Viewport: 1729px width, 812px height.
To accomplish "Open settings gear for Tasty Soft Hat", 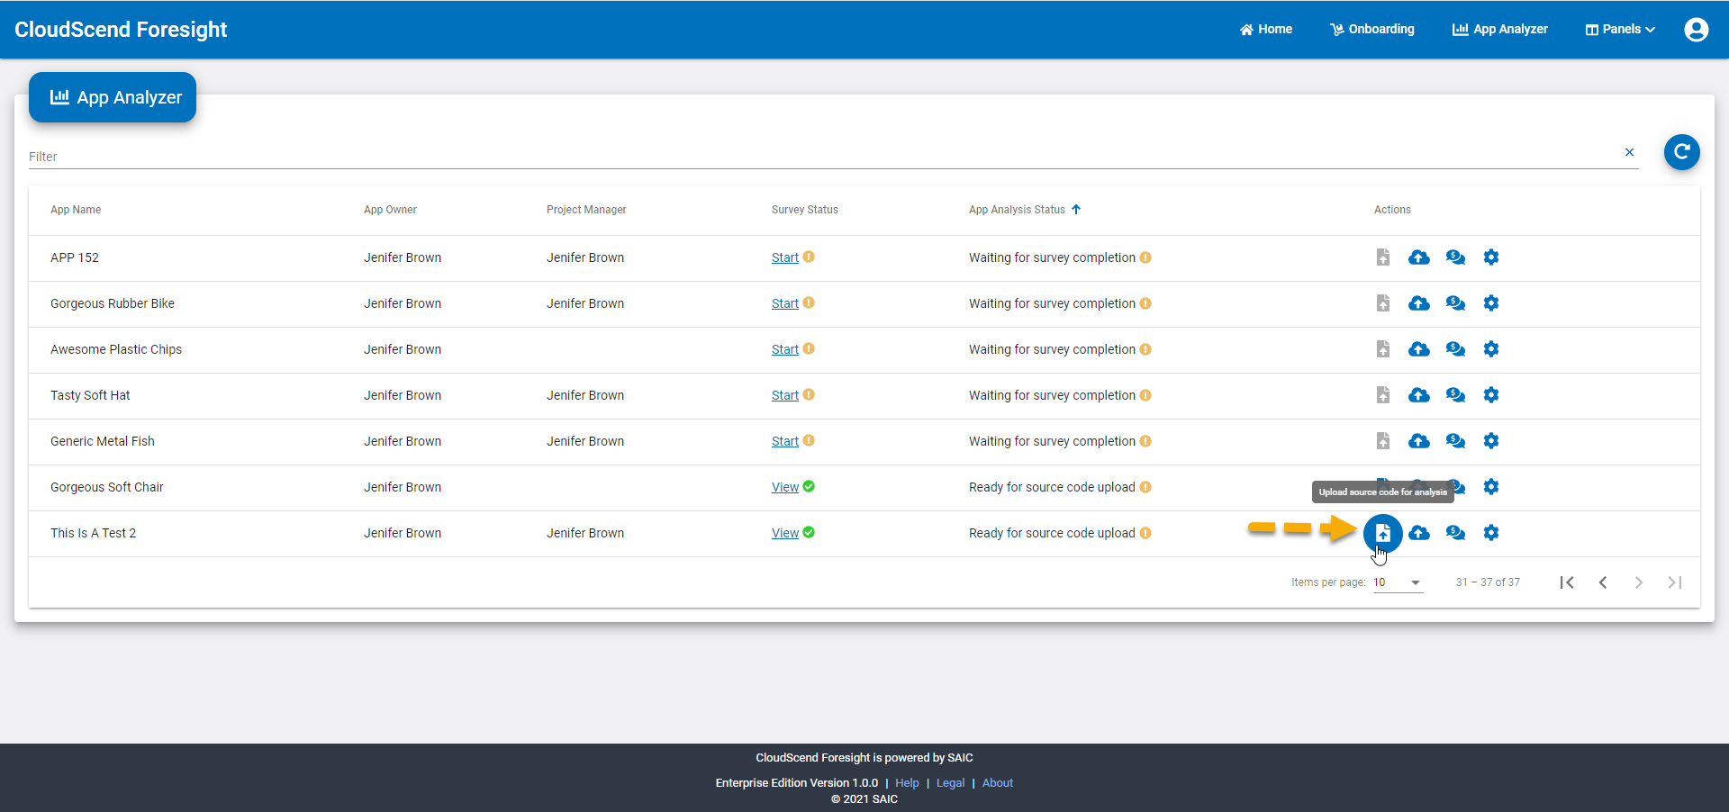I will coord(1491,395).
